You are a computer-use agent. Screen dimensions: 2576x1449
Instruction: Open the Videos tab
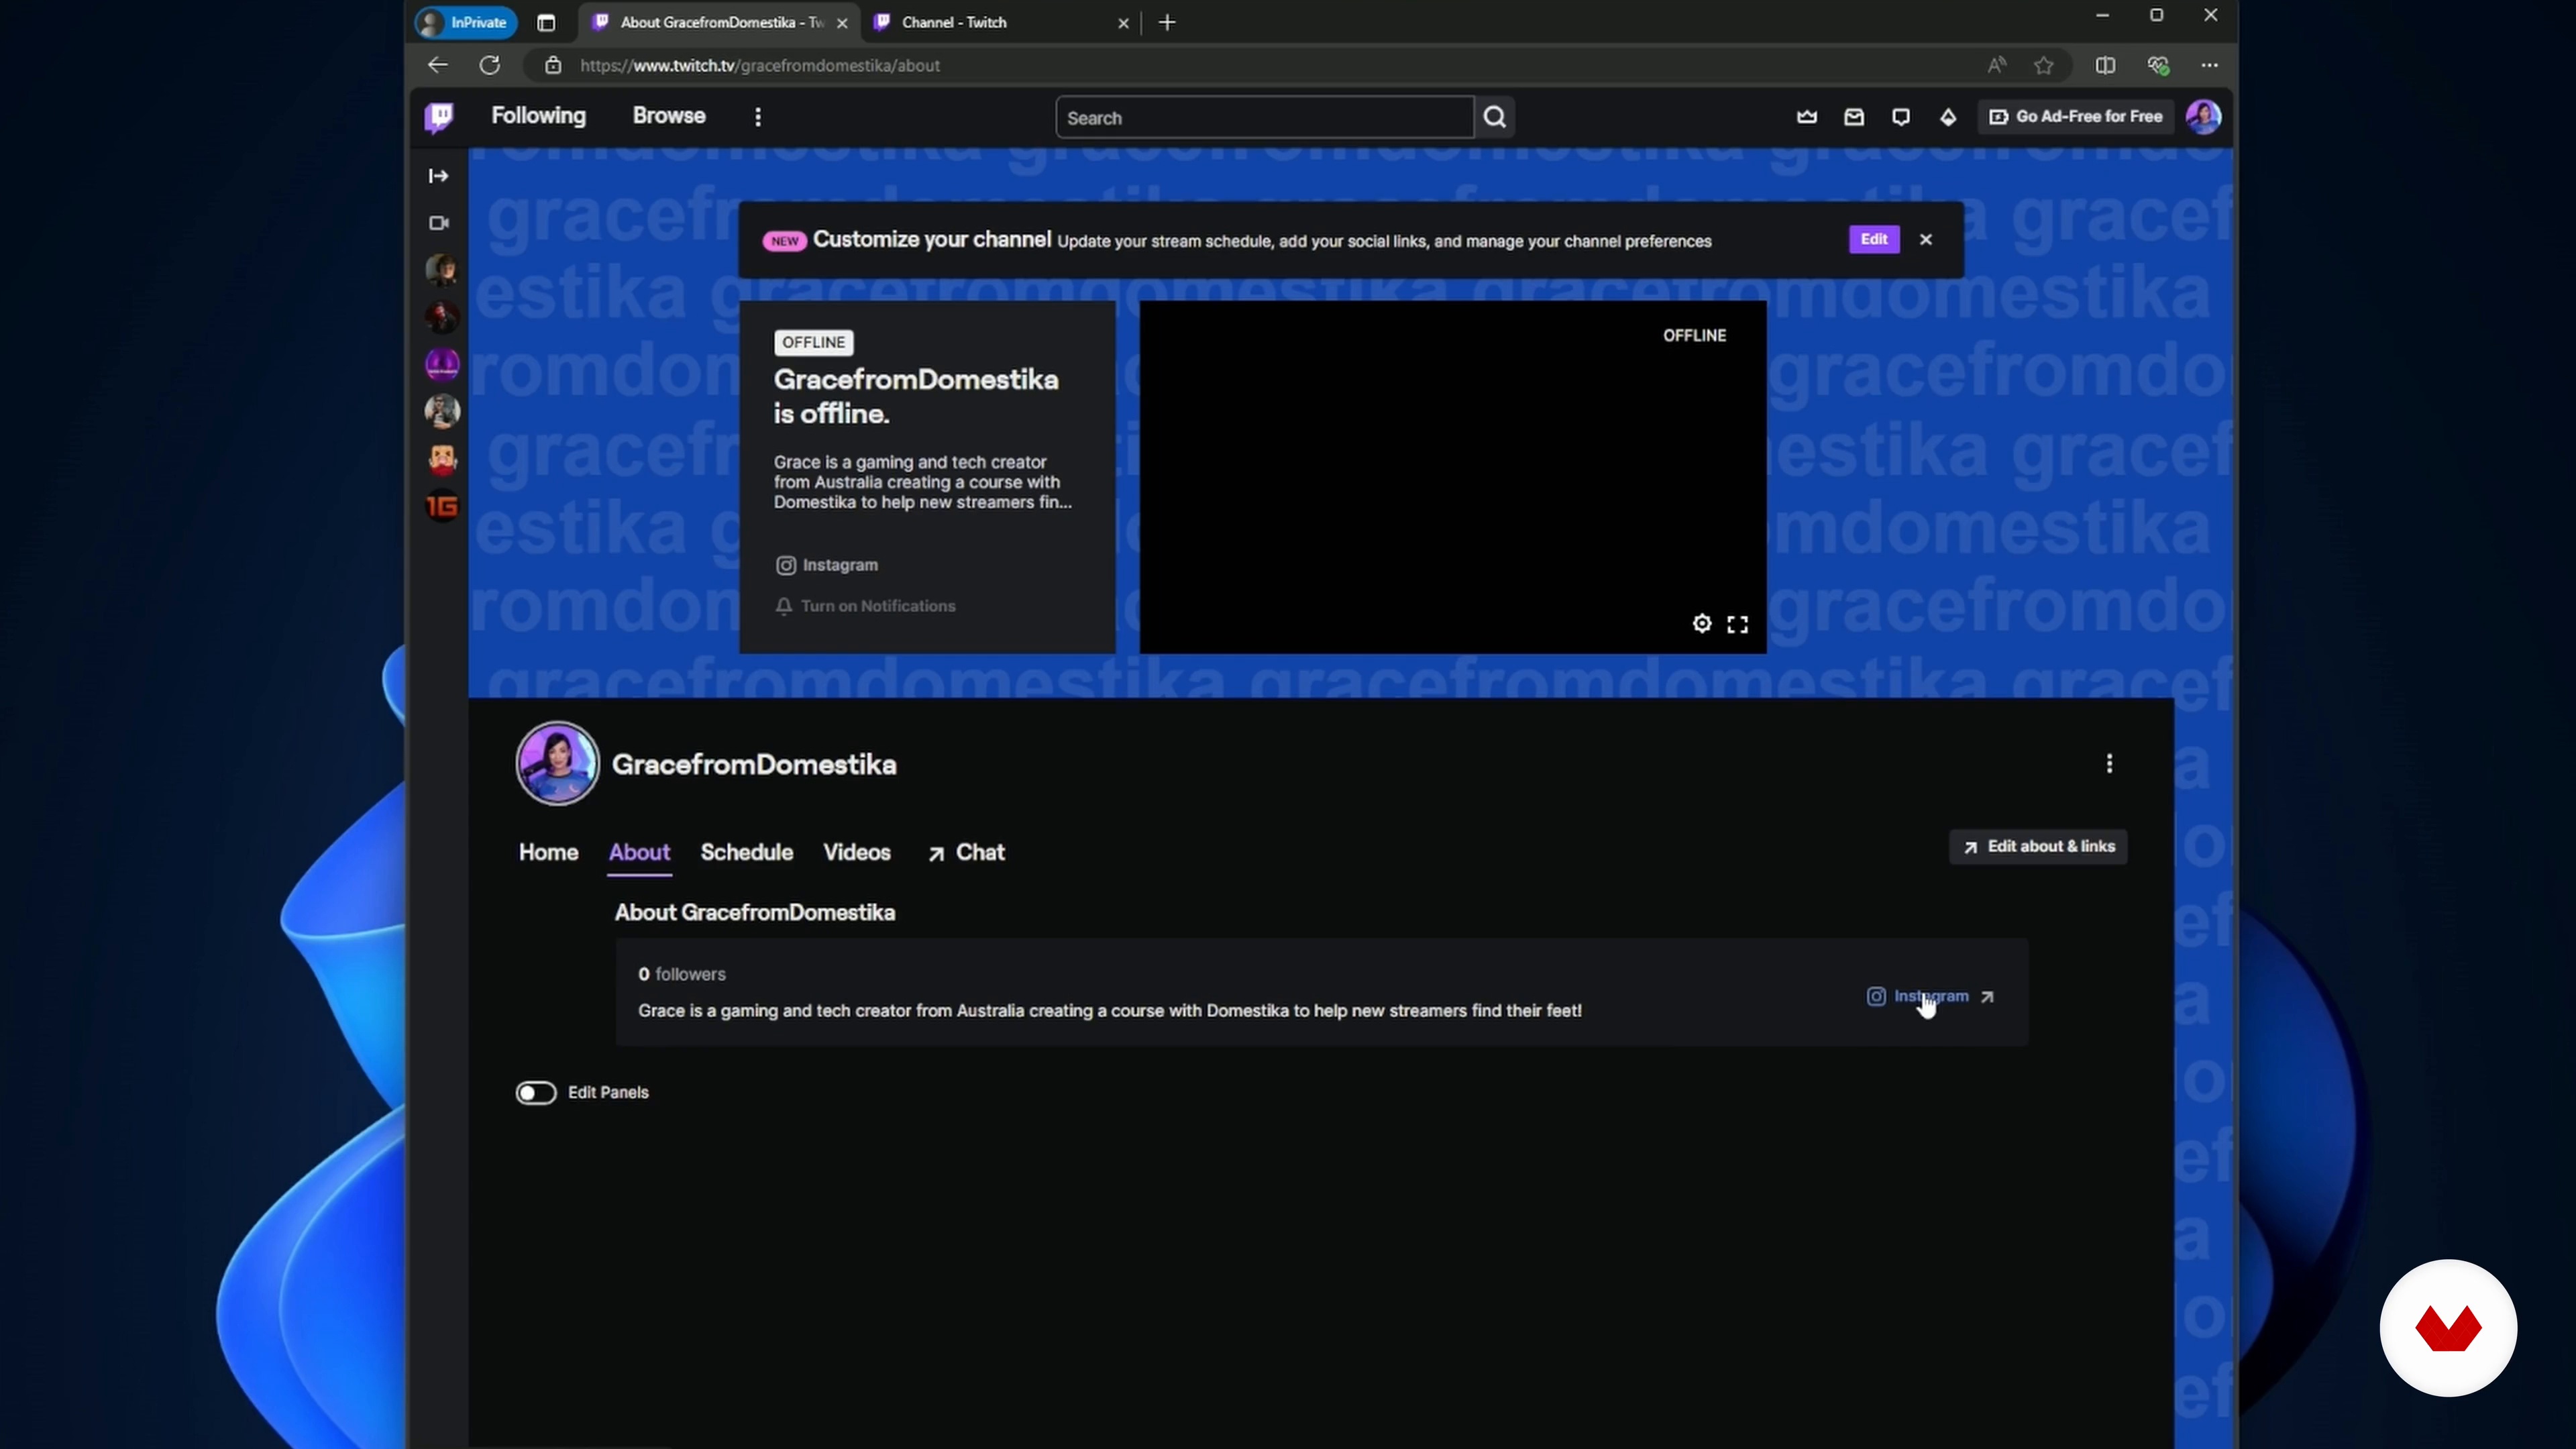click(x=857, y=852)
